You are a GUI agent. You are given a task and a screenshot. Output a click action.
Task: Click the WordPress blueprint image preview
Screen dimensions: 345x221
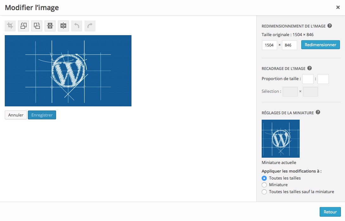point(68,71)
